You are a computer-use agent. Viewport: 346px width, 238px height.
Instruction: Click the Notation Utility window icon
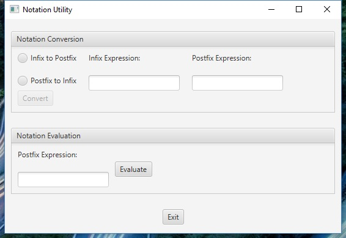click(x=14, y=10)
